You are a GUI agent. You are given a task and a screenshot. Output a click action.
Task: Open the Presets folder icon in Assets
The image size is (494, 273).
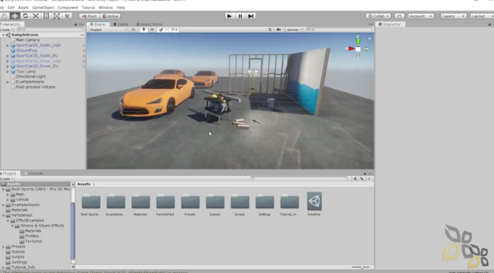point(190,202)
